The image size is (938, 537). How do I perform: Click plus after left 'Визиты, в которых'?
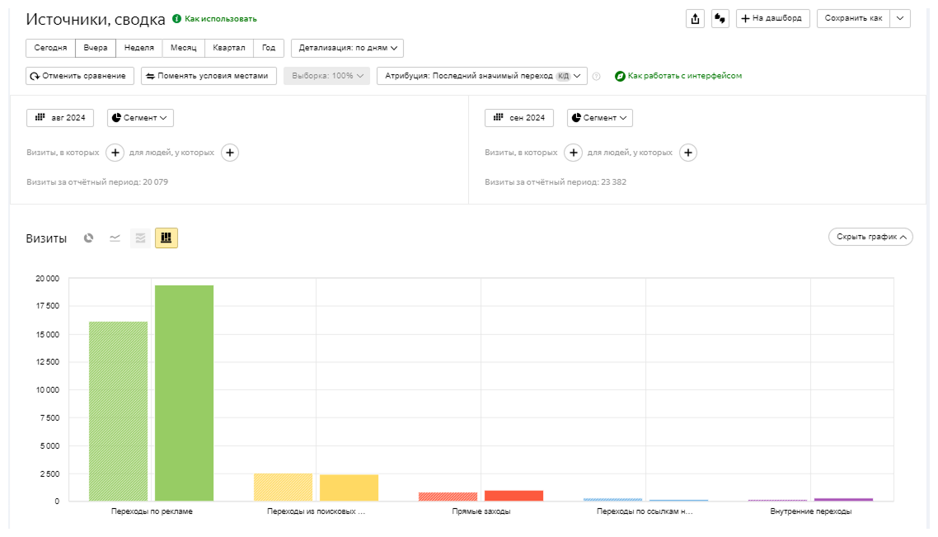(x=115, y=153)
